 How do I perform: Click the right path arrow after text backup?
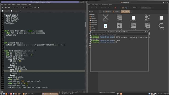131,12
